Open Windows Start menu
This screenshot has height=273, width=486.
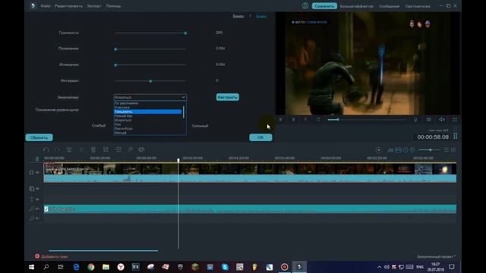pyautogui.click(x=32, y=267)
